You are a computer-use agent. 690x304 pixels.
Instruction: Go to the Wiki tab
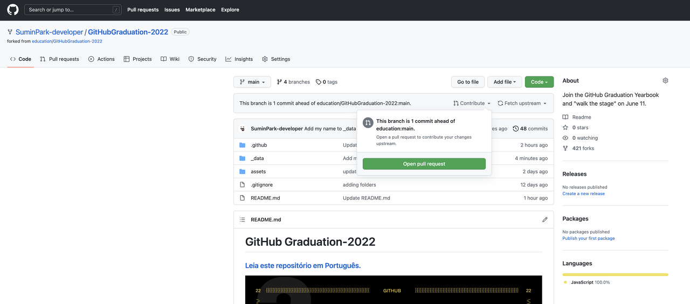click(170, 59)
